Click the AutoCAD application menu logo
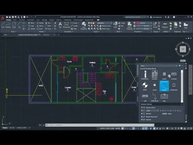Viewport: 193px width, 145px height. 3,18
